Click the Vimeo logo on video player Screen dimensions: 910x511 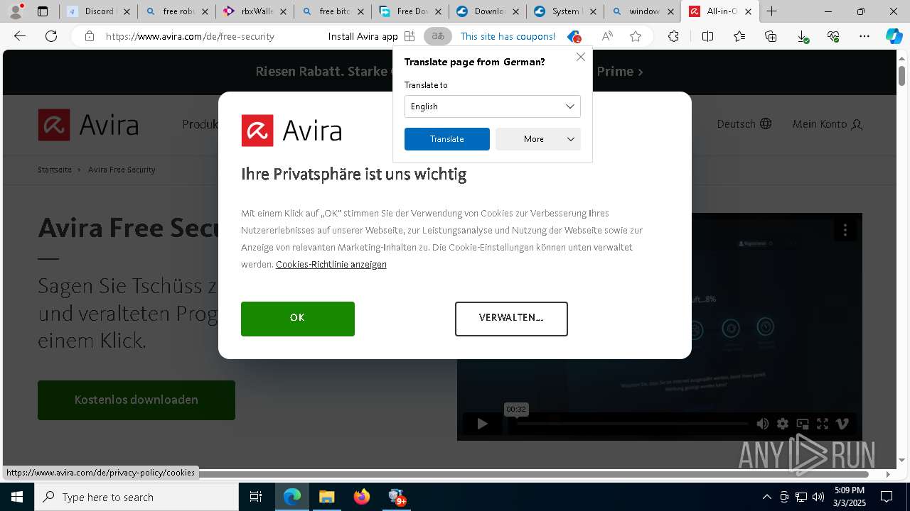coord(842,424)
